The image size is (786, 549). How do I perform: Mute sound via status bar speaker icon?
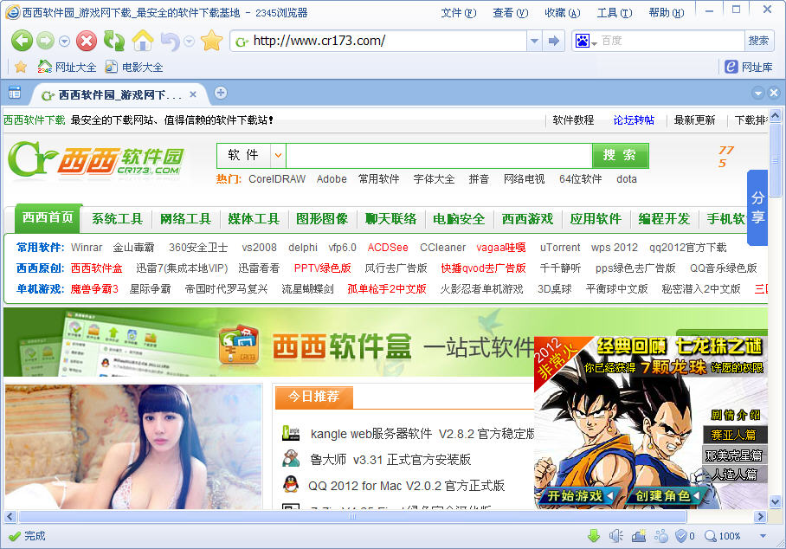tap(615, 536)
